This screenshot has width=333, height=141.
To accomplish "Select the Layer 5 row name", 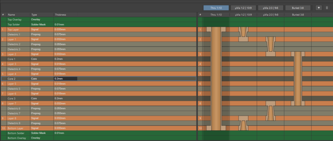I will point(12,84).
